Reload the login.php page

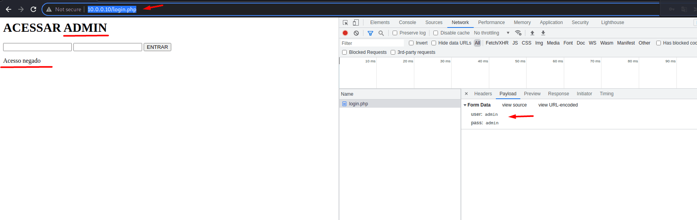point(33,9)
